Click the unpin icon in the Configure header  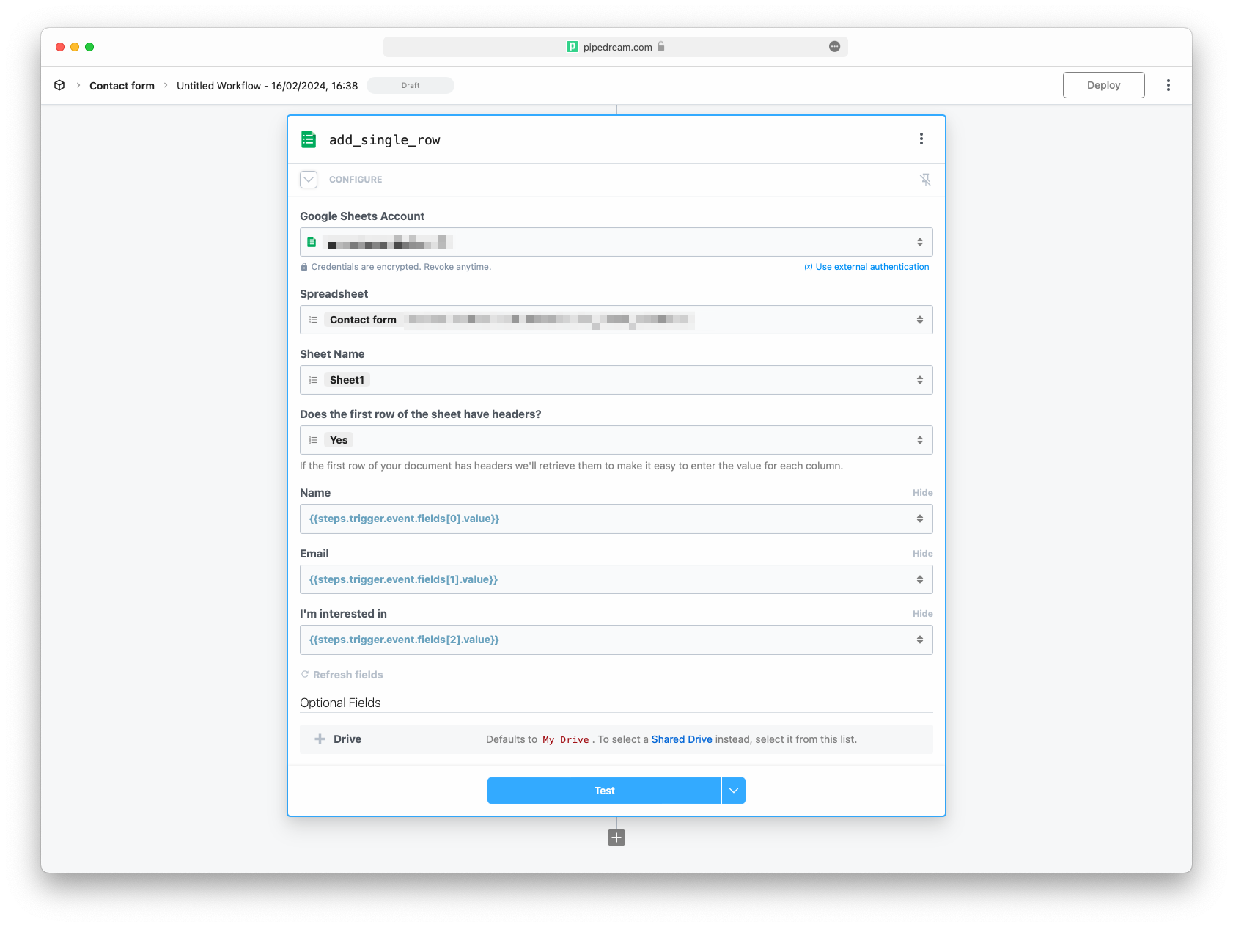pos(925,180)
